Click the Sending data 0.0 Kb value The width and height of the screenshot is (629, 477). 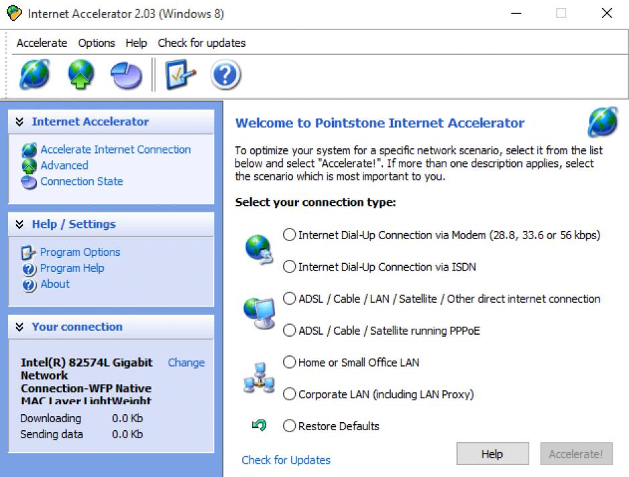point(127,434)
